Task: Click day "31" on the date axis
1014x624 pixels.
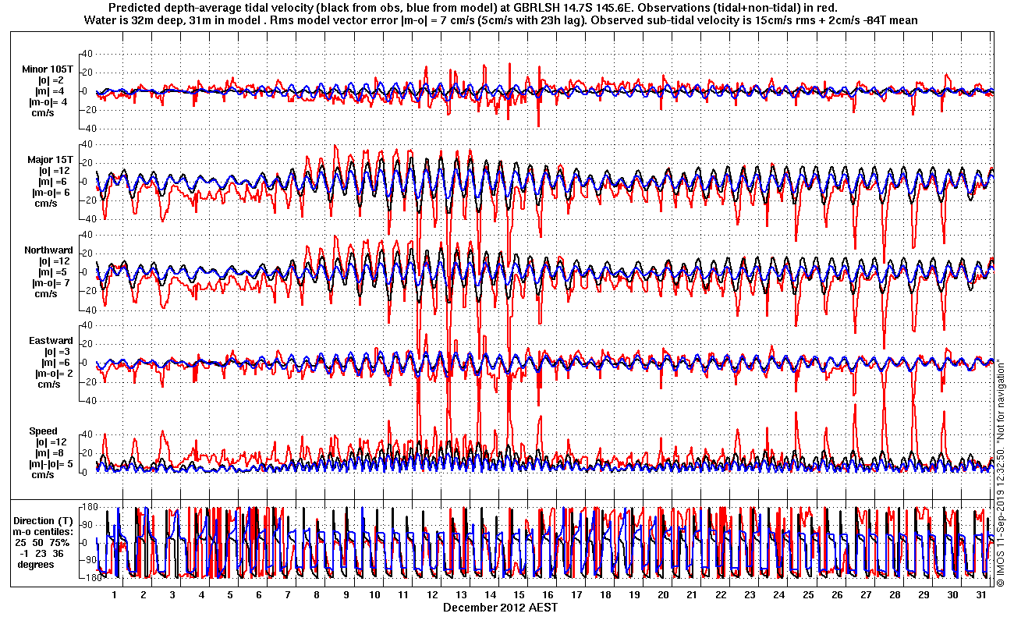Action: point(980,594)
